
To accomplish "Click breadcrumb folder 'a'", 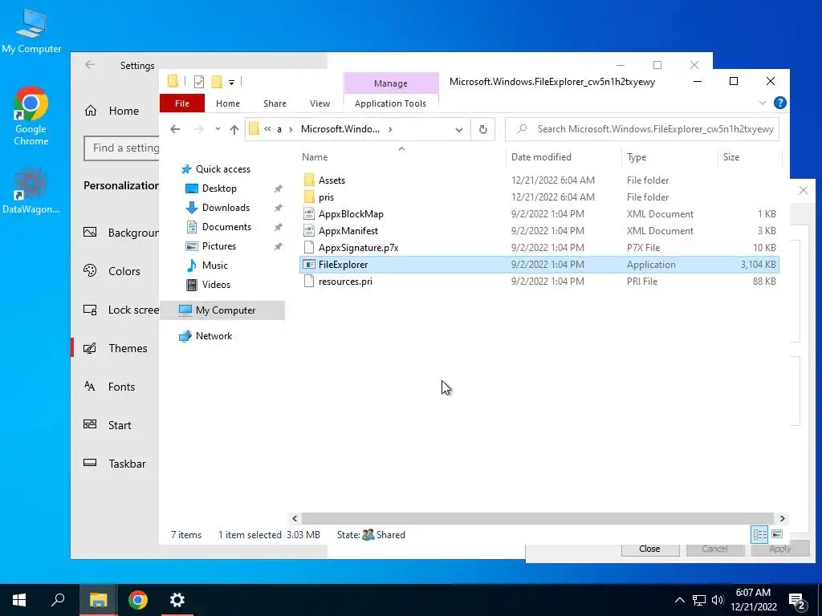I will pyautogui.click(x=279, y=129).
